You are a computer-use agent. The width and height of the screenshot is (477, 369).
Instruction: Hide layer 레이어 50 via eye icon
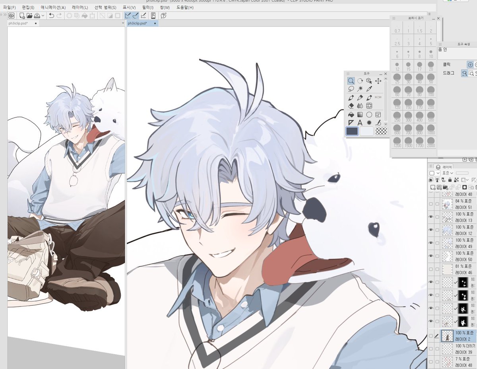click(431, 256)
